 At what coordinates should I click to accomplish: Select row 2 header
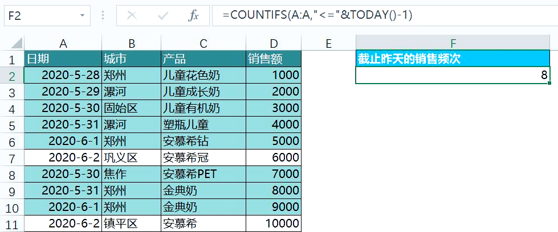pyautogui.click(x=12, y=75)
